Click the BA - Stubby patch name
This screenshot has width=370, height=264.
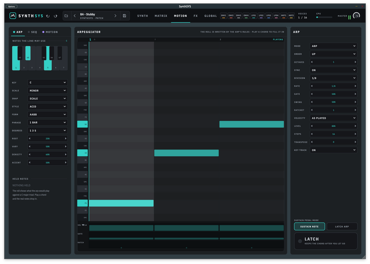[x=88, y=14]
